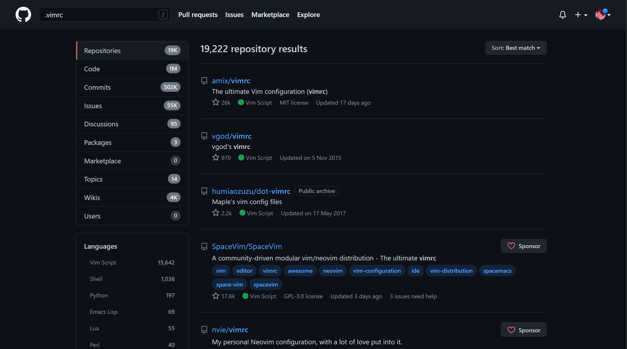627x349 pixels.
Task: Focus the .vimrc search field
Action: point(100,15)
